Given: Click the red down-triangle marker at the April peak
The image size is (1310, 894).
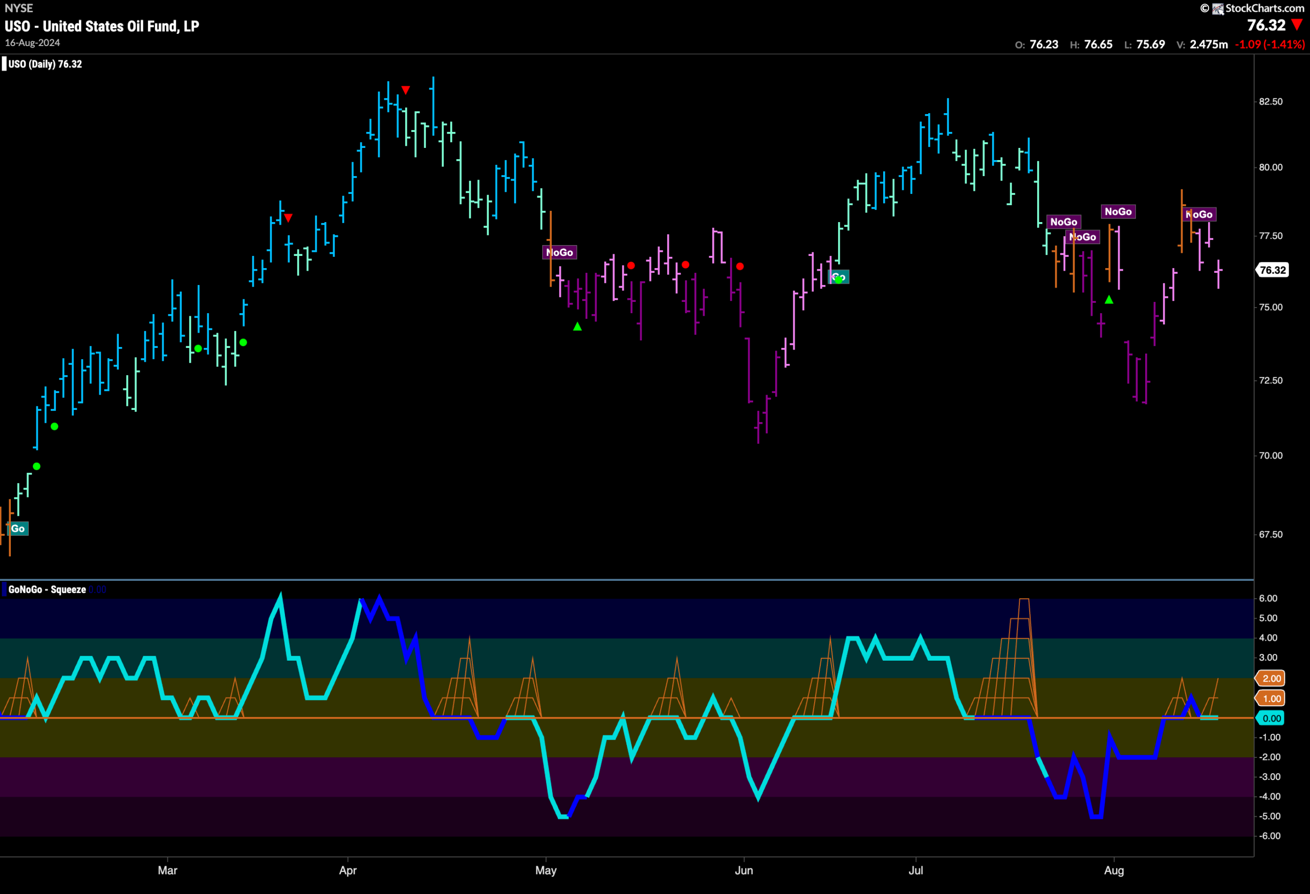Looking at the screenshot, I should pos(406,90).
